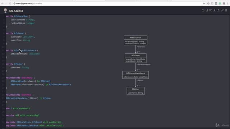Click the 'rvbEvent' relationship label in diagram
Screen dimensions: 230x129
click(x=141, y=47)
